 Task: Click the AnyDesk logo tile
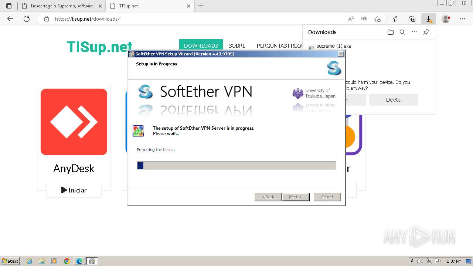click(74, 122)
